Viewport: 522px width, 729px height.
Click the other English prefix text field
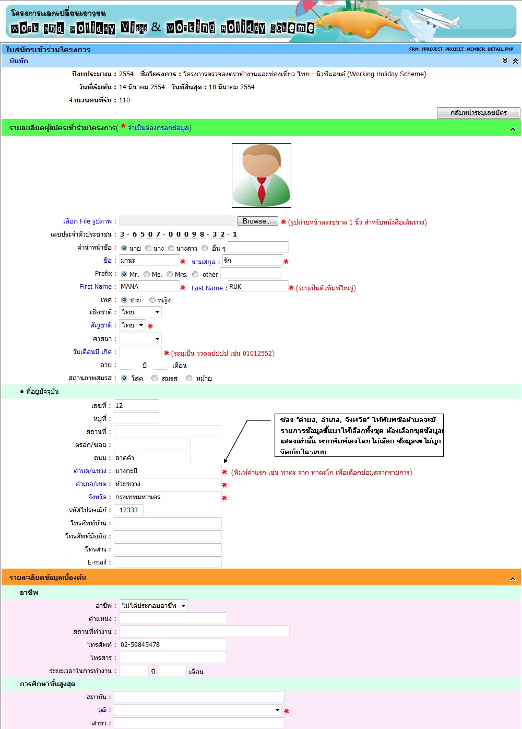point(251,273)
